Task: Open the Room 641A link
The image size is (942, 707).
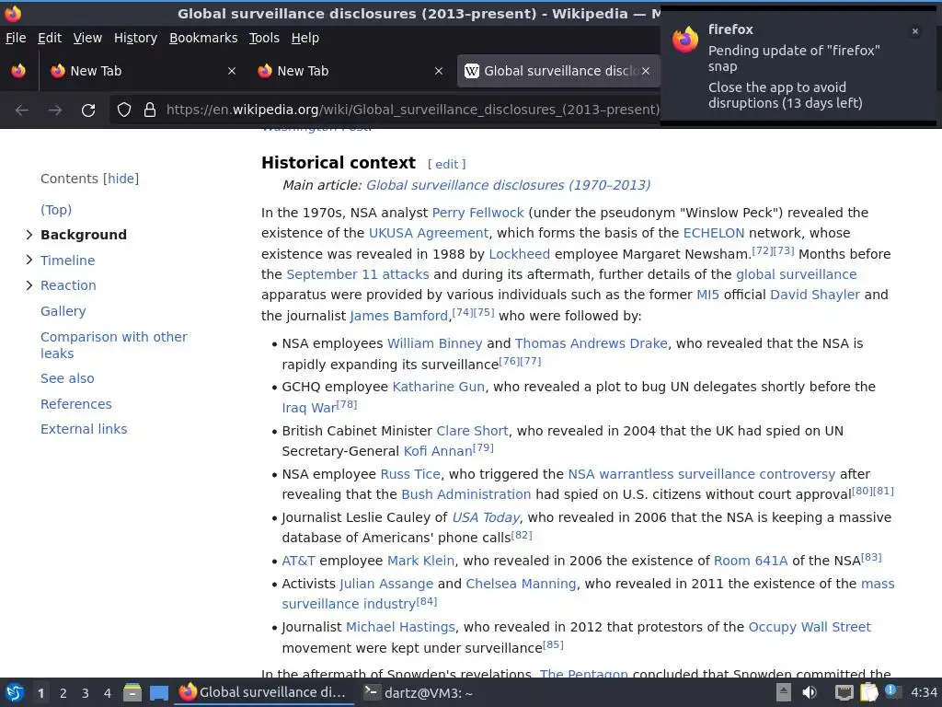Action: 751,561
